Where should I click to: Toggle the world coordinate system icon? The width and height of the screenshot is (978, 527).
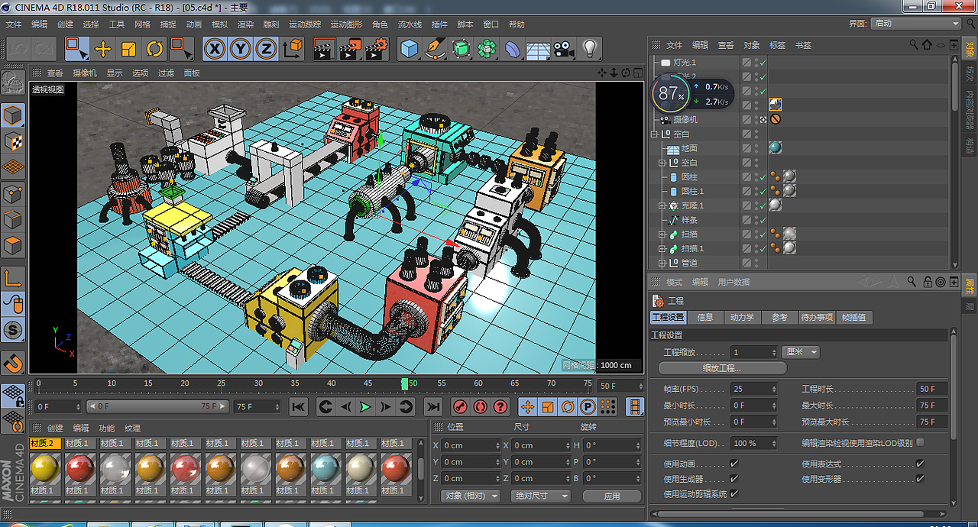tap(293, 50)
